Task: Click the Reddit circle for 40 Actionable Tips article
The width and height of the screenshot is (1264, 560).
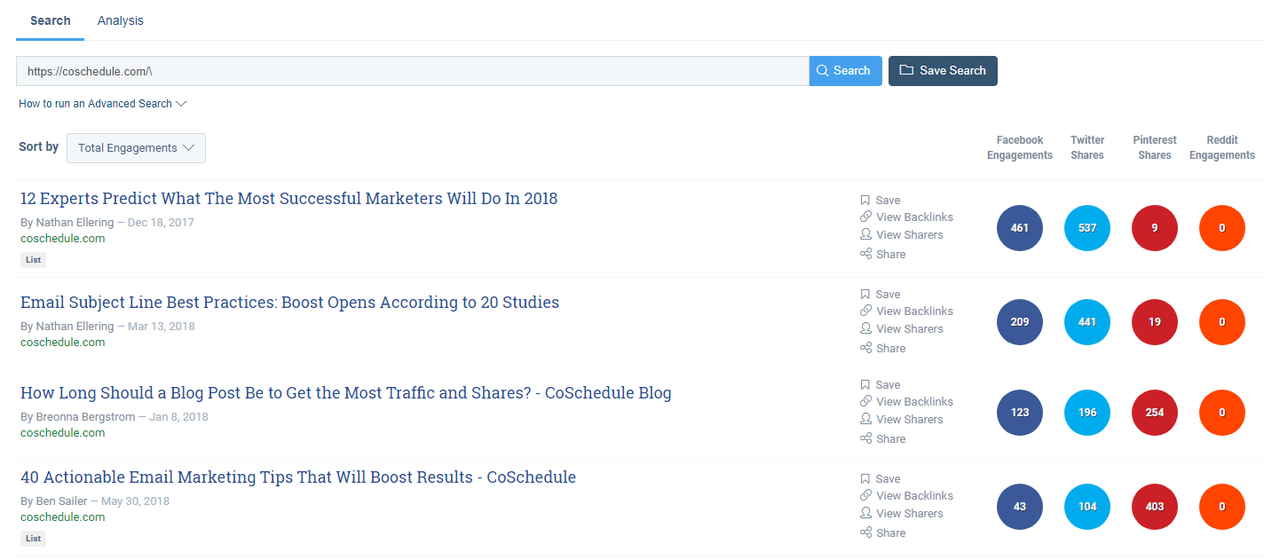Action: click(1222, 507)
